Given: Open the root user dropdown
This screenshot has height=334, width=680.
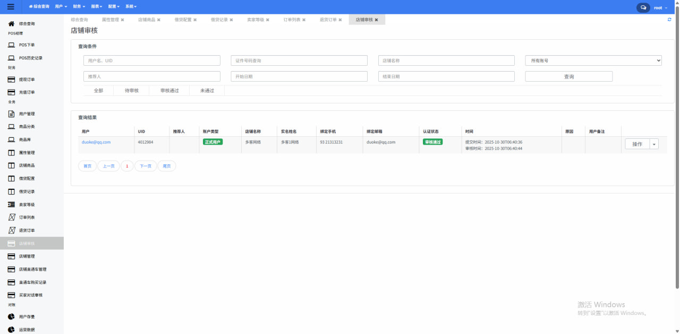Looking at the screenshot, I should click(661, 7).
